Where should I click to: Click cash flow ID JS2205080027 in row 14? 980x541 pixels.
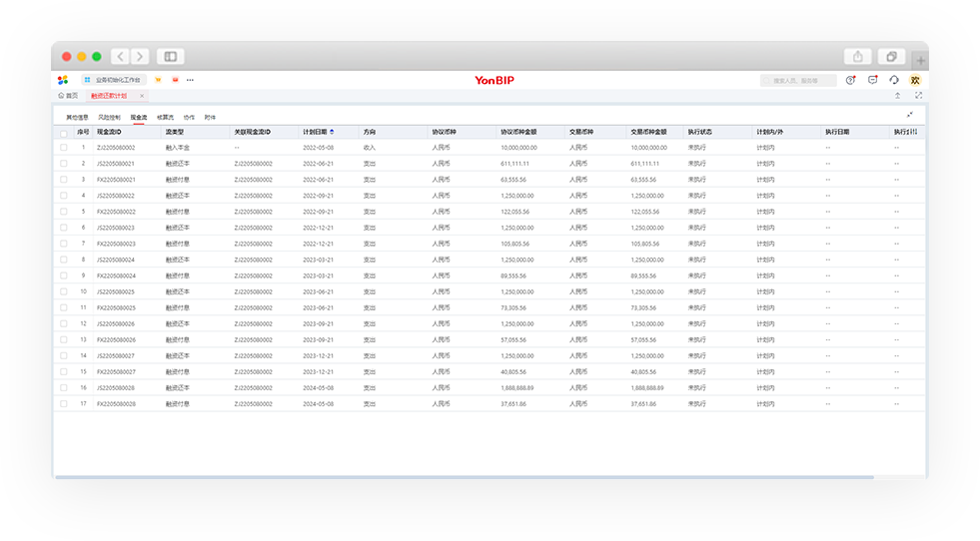[116, 356]
